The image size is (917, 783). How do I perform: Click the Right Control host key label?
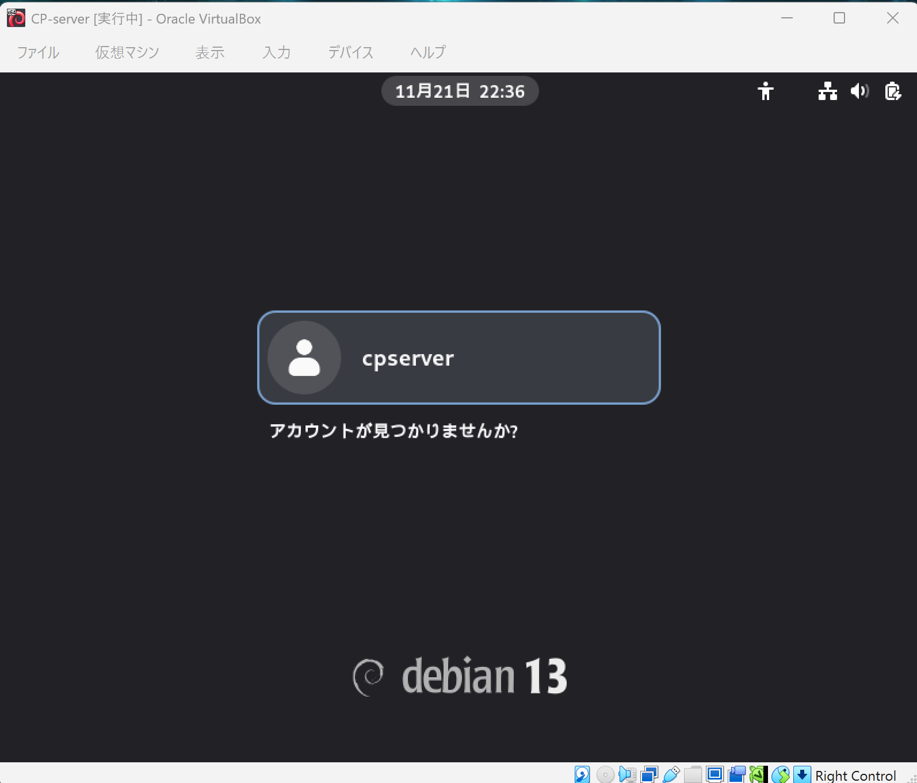(855, 775)
